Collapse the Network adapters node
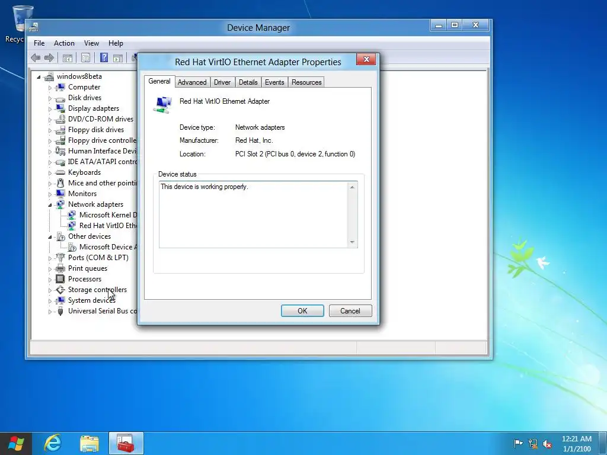The image size is (607, 455). tap(50, 205)
